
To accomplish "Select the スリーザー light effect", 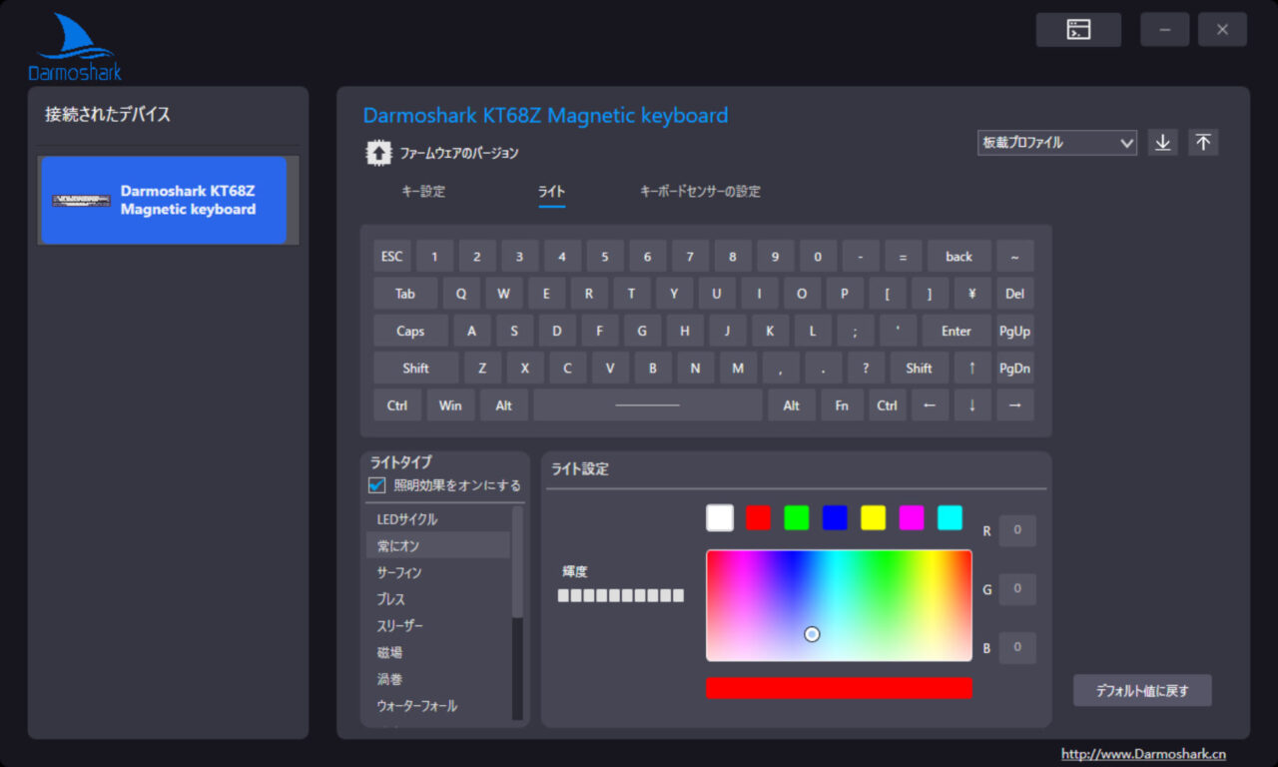I will click(x=438, y=625).
